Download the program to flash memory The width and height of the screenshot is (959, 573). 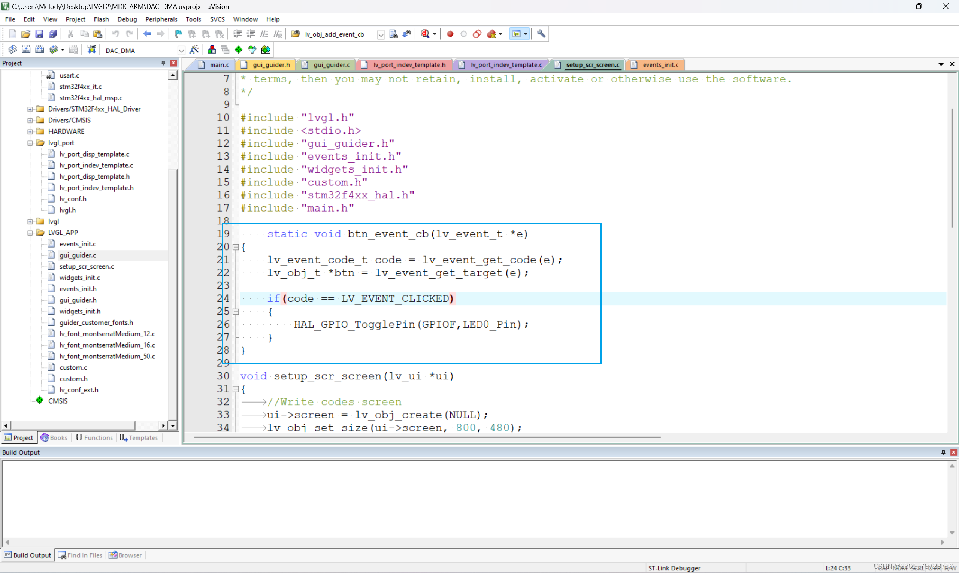pyautogui.click(x=91, y=49)
